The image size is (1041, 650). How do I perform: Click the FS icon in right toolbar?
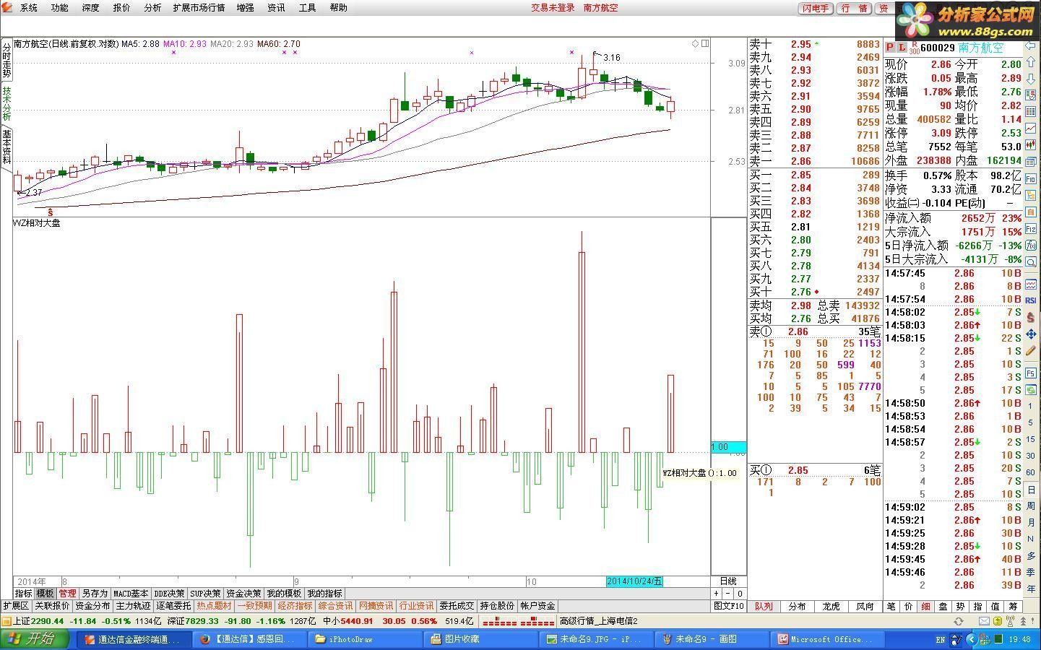1031,373
